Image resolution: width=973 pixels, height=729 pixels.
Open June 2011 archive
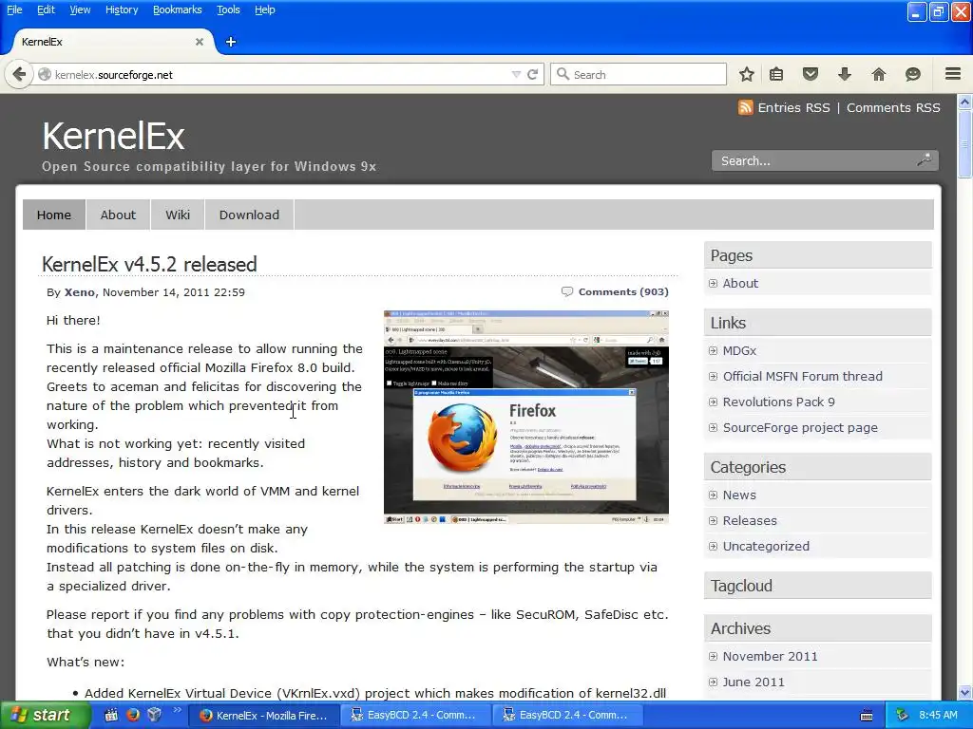[754, 682]
